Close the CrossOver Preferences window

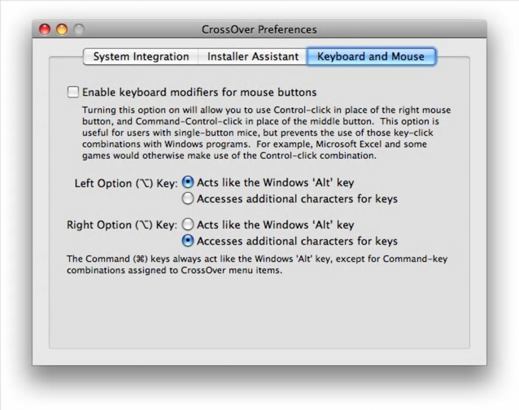pos(45,30)
